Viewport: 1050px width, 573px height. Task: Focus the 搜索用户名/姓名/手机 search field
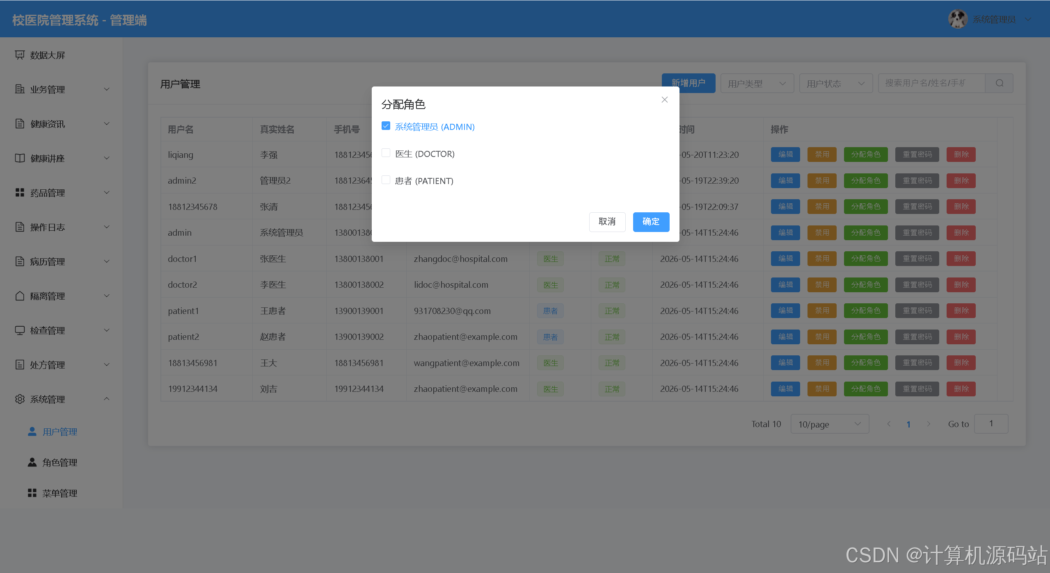[931, 83]
